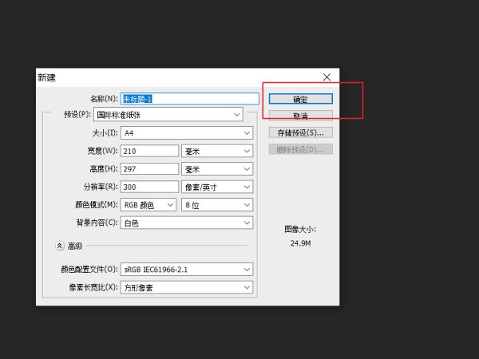Open the 高度 unit dropdown showing 毫米
479x359 pixels.
(x=217, y=169)
